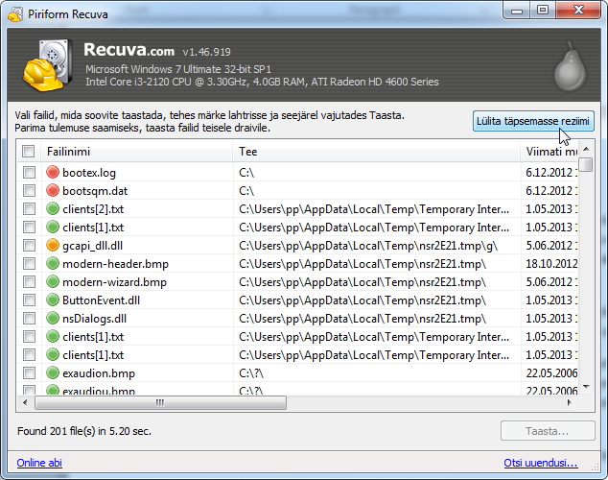
Task: Sort by the Tee column header
Action: (377, 152)
